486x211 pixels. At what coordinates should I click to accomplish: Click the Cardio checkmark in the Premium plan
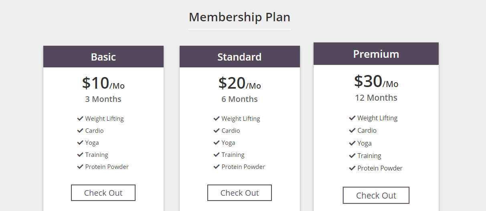(352, 130)
